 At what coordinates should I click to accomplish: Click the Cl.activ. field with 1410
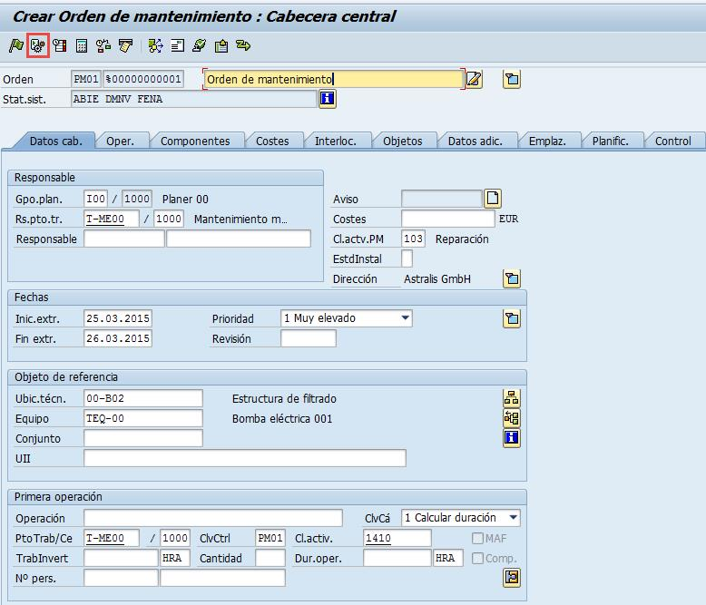[397, 538]
